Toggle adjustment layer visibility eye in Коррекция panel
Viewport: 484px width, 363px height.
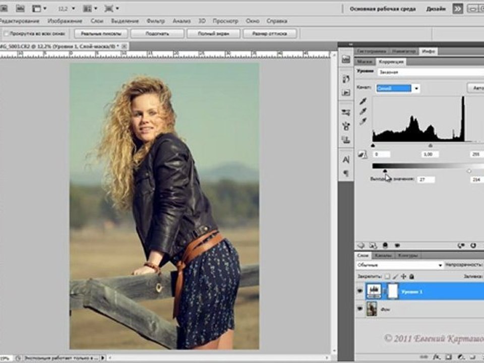click(x=397, y=246)
